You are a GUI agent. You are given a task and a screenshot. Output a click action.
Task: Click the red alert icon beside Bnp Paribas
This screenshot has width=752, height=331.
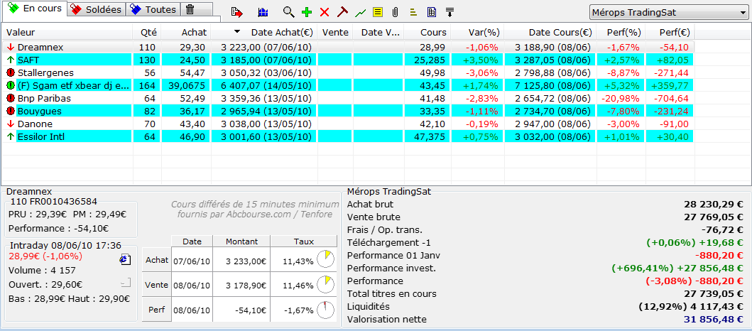pos(11,98)
